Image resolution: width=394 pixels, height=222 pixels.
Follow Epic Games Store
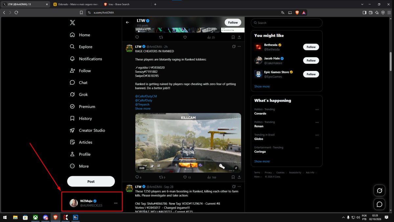point(311,74)
